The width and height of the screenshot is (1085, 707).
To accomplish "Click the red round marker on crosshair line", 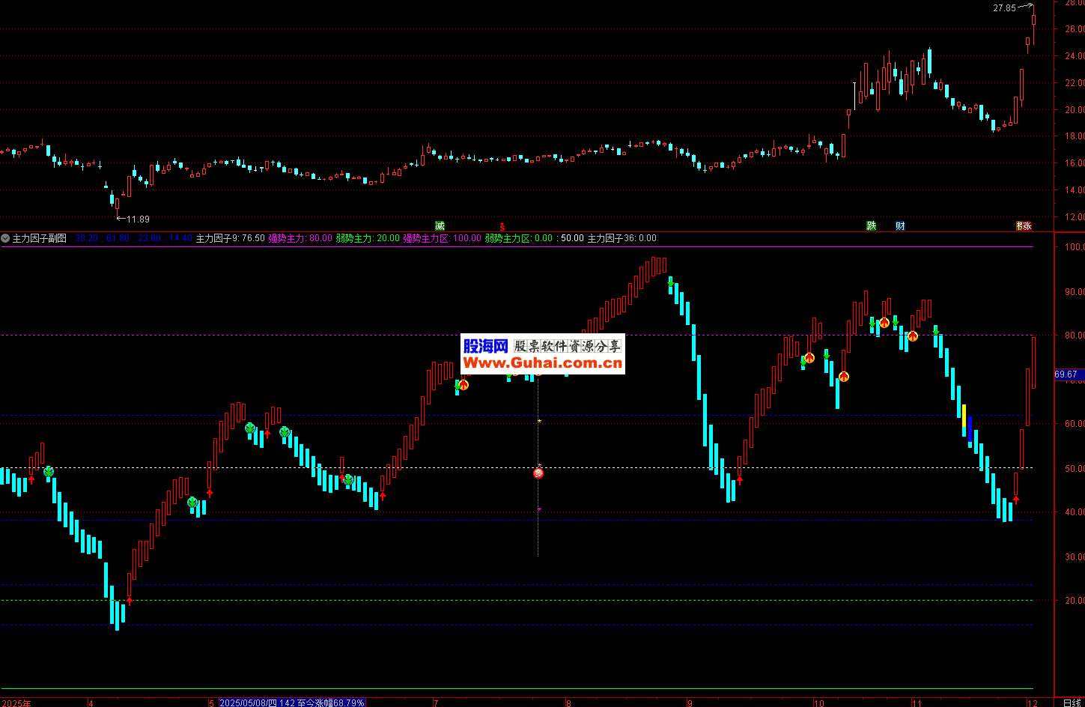I will click(x=538, y=473).
